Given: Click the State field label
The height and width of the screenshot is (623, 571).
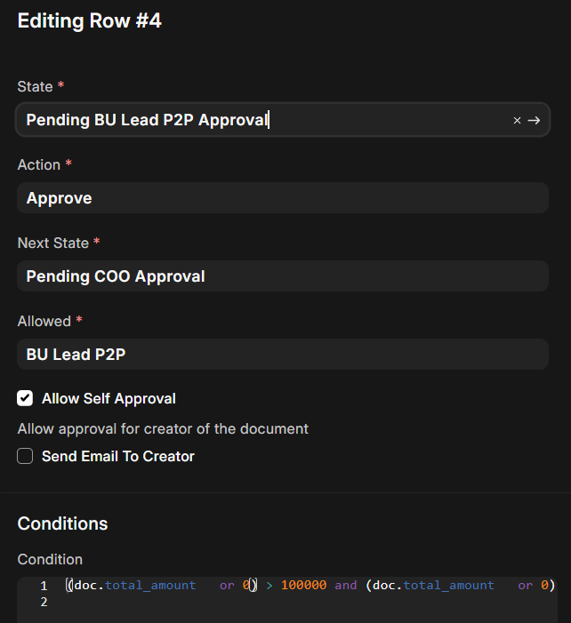Looking at the screenshot, I should [36, 86].
